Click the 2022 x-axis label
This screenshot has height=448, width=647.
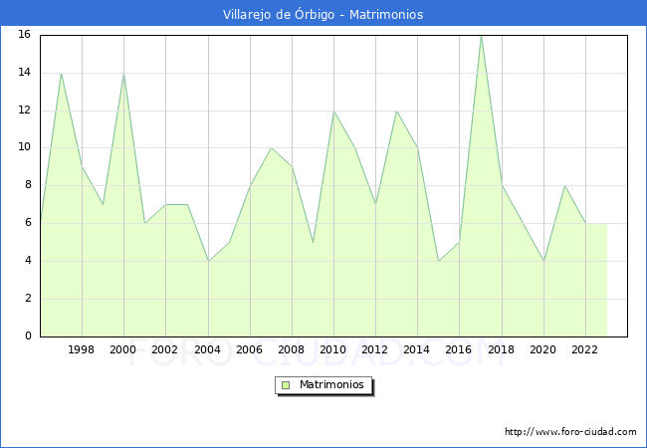pyautogui.click(x=585, y=350)
